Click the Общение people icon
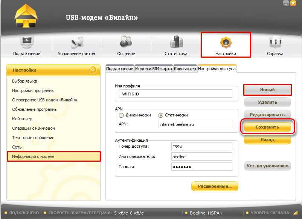The height and width of the screenshot is (219, 302). pos(126,42)
